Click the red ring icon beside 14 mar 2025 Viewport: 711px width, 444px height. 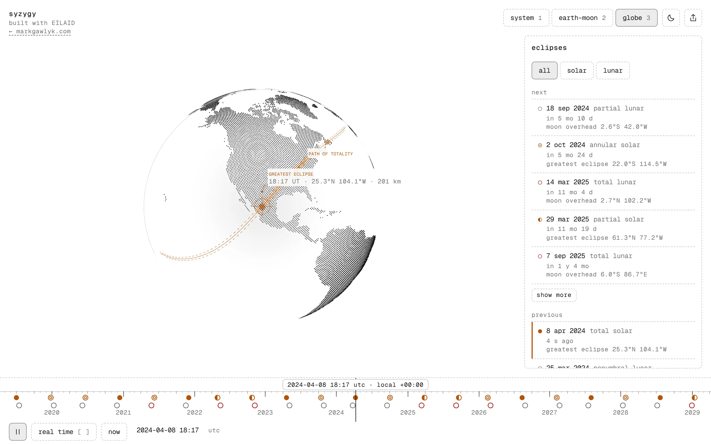540,183
